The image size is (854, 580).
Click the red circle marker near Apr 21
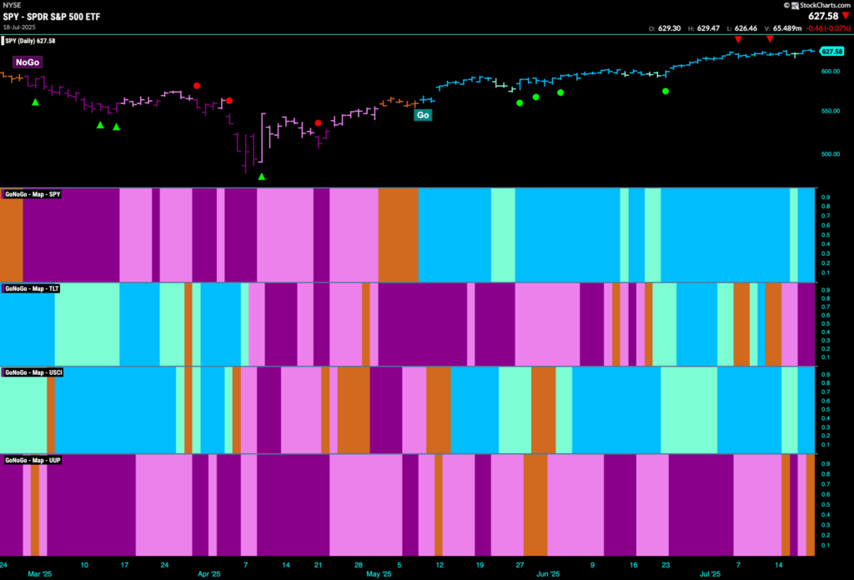click(x=318, y=123)
